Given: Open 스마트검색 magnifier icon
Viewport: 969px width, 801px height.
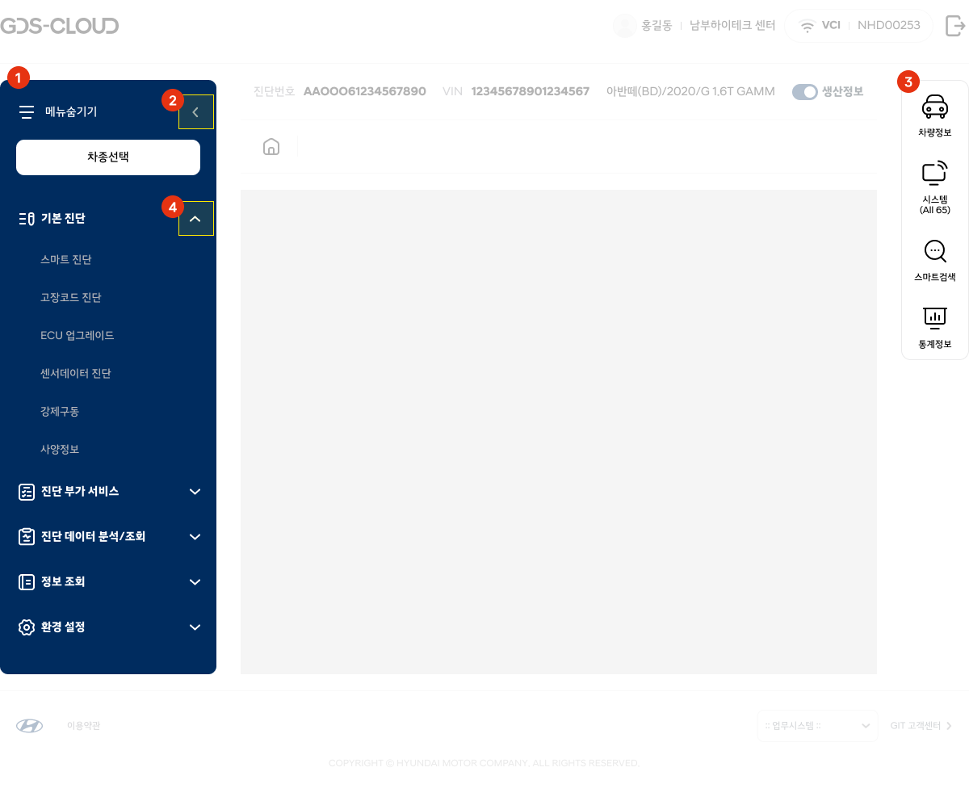Looking at the screenshot, I should 935,251.
